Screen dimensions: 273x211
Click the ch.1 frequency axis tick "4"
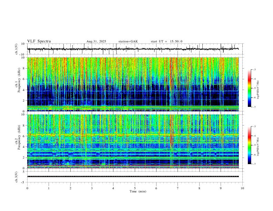24,90
